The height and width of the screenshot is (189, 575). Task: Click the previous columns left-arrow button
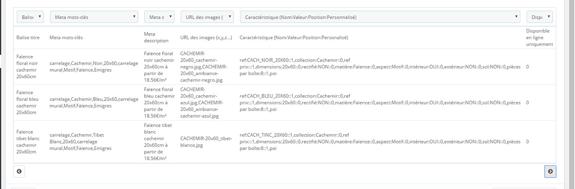(x=19, y=171)
